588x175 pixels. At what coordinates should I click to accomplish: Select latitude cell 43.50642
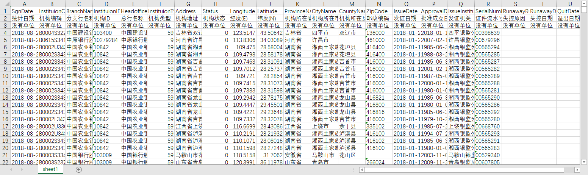coord(270,33)
